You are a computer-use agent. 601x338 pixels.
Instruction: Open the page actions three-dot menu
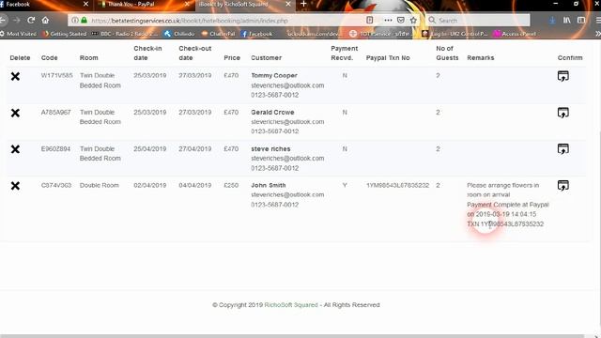(388, 21)
